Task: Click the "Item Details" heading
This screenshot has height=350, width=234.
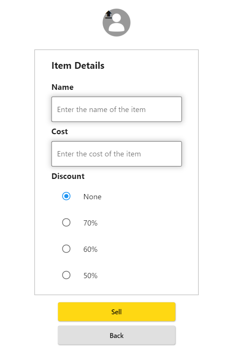Action: tap(78, 65)
